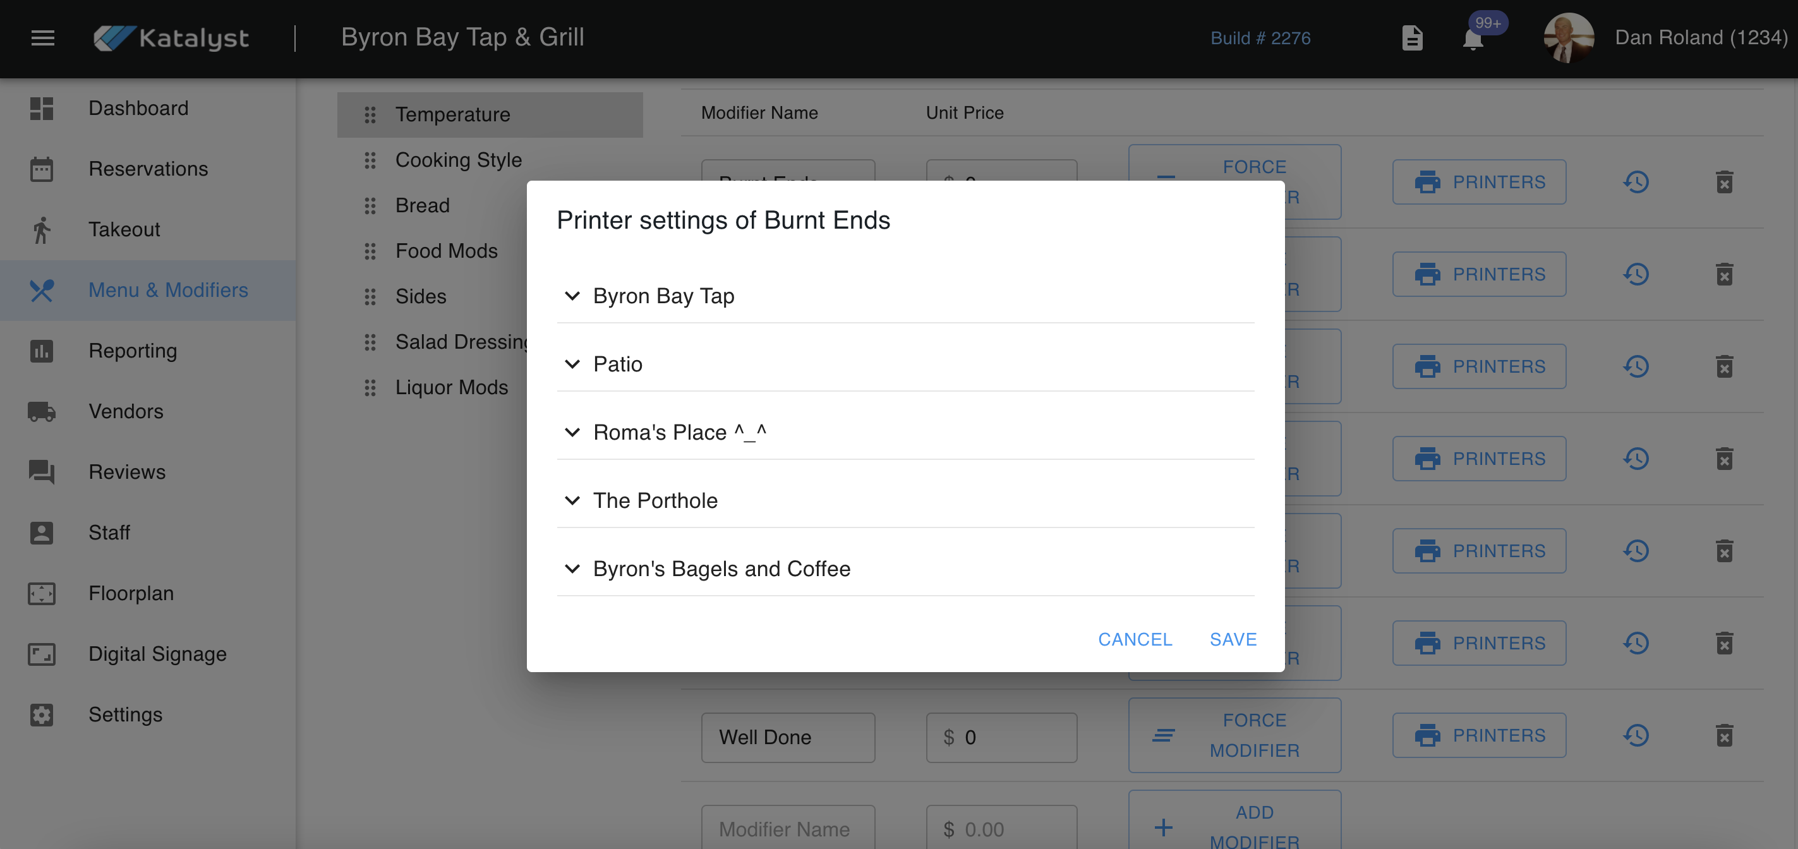Screen dimensions: 1798x849
Task: Click the history icon in first modifier row
Action: click(x=1636, y=182)
